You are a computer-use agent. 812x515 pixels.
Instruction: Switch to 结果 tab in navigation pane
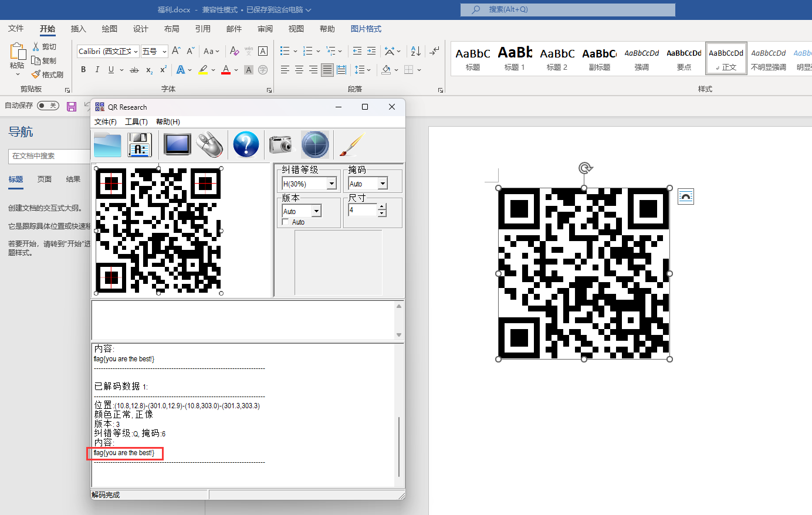[73, 179]
